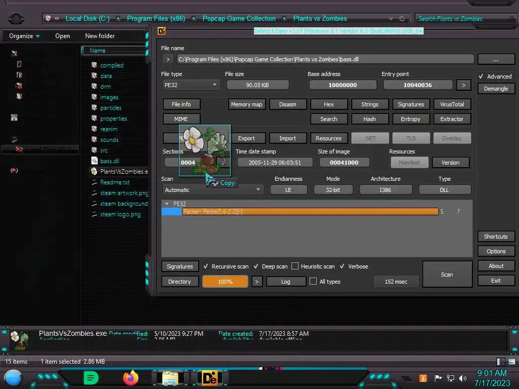This screenshot has width=519, height=389.
Task: Go to Plants vs Zombies breadcrumb
Action: click(x=320, y=19)
